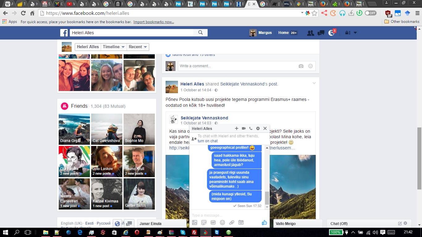Open Windows Task View on taskbar

click(28, 232)
